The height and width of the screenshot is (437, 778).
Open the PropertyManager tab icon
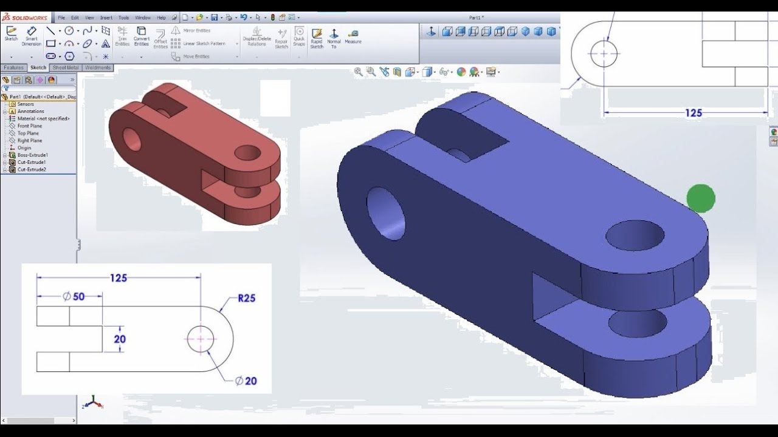[x=17, y=80]
